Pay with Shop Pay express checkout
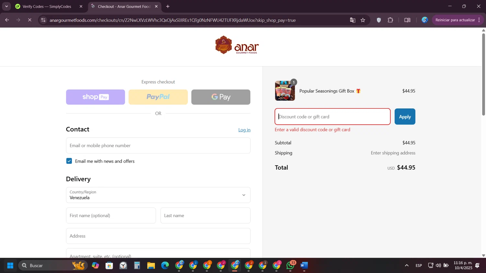Image resolution: width=486 pixels, height=273 pixels. [96, 97]
